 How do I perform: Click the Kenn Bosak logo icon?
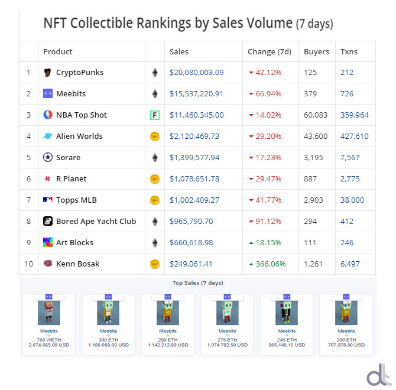pos(48,264)
